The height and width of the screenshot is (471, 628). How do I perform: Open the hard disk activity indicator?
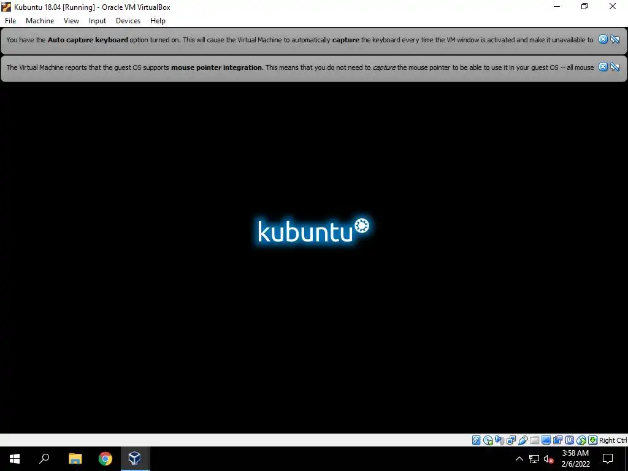tap(476, 440)
